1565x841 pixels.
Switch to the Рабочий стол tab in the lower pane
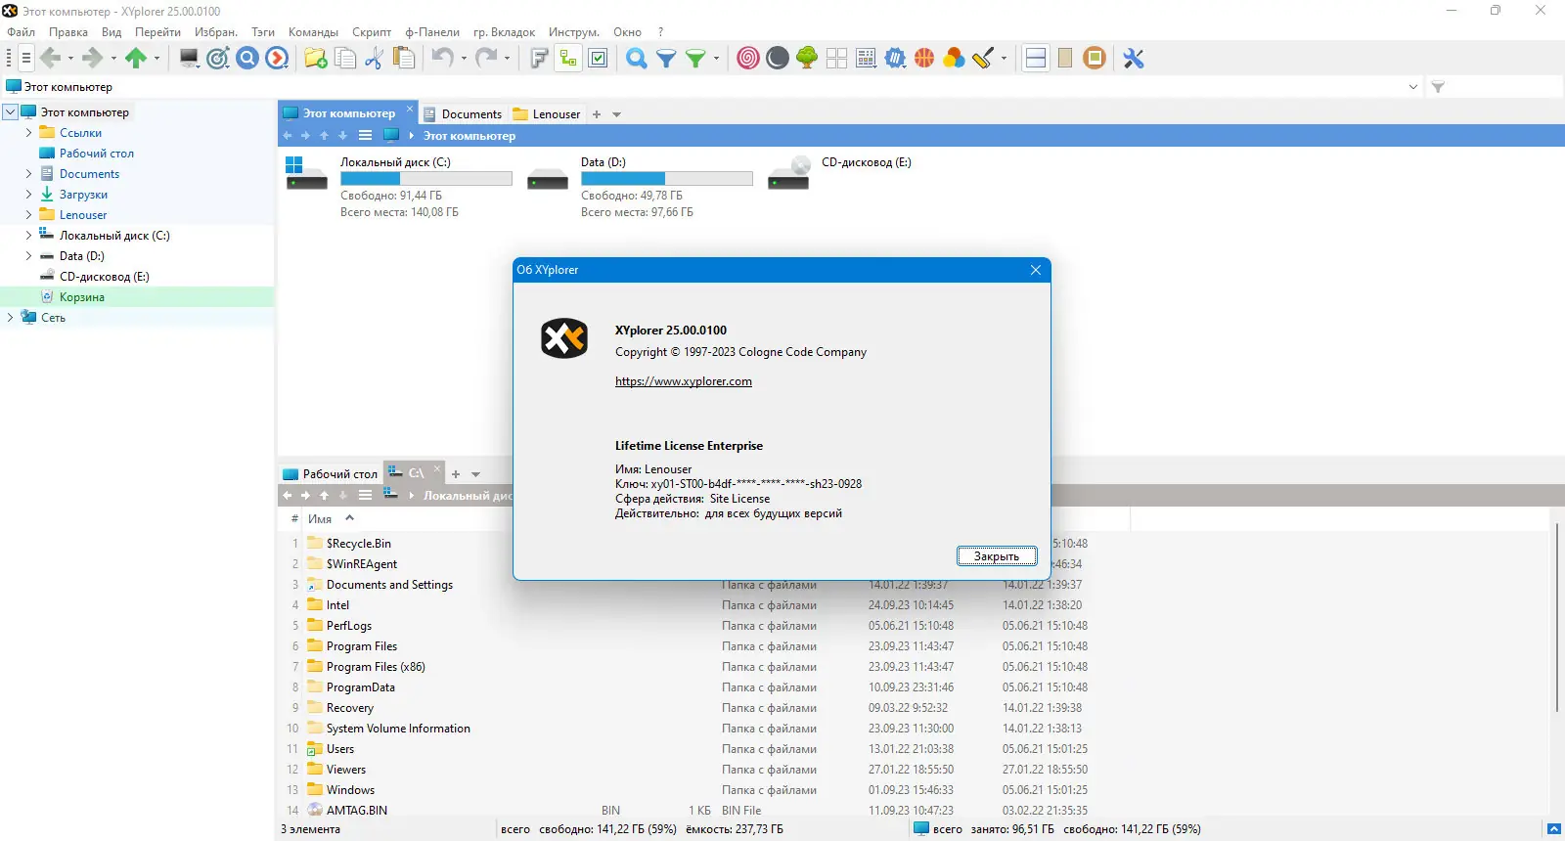click(330, 474)
